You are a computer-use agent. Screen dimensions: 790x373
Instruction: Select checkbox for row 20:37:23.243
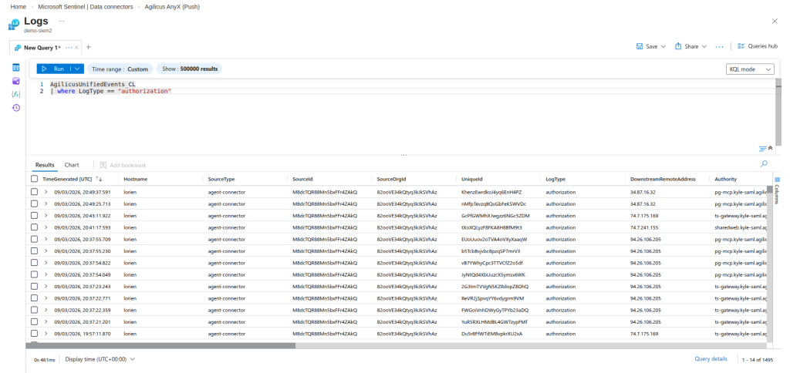(34, 286)
